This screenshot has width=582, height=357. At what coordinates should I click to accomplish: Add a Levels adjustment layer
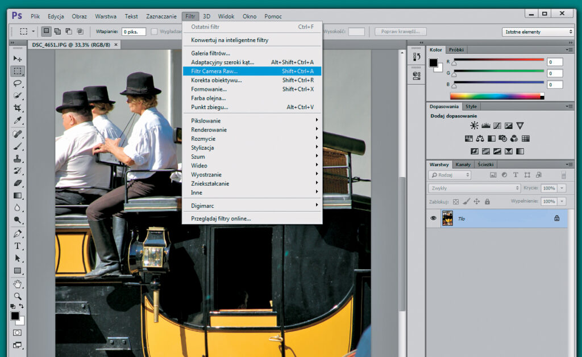pyautogui.click(x=486, y=125)
